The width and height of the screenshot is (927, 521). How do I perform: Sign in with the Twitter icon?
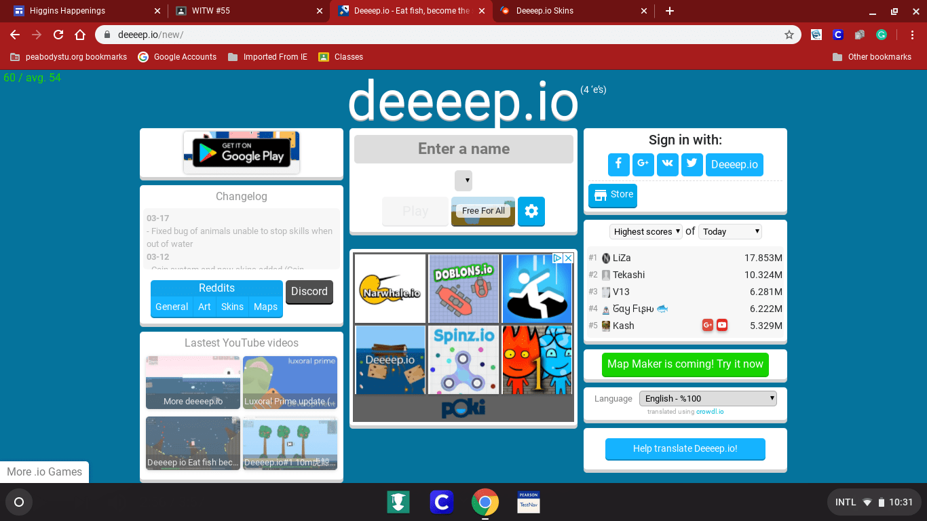[692, 164]
